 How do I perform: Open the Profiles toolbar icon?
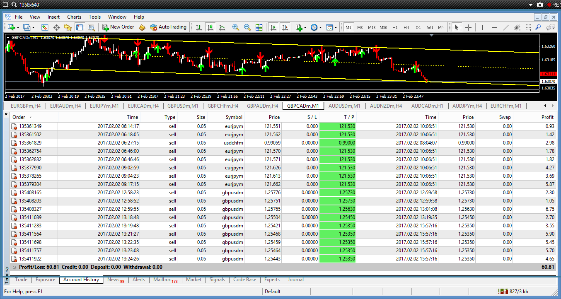pos(27,27)
